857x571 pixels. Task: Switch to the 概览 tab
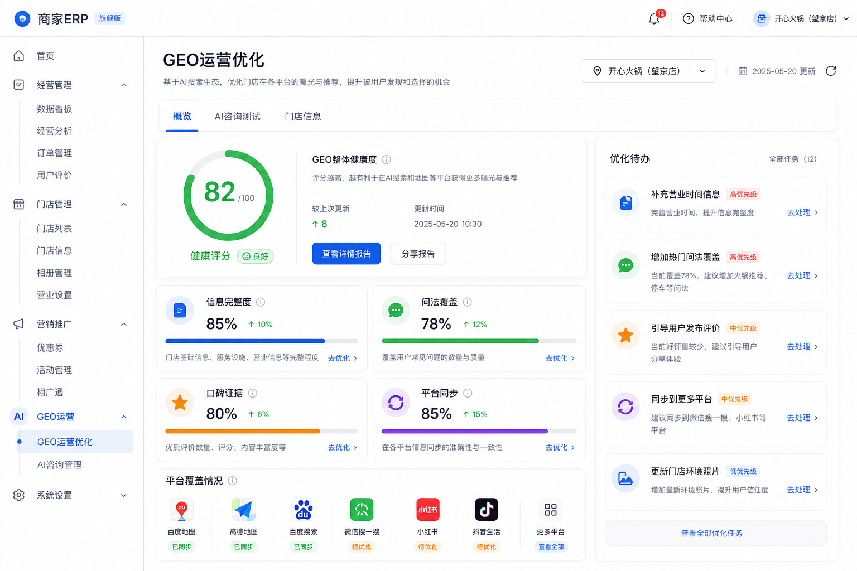[182, 117]
